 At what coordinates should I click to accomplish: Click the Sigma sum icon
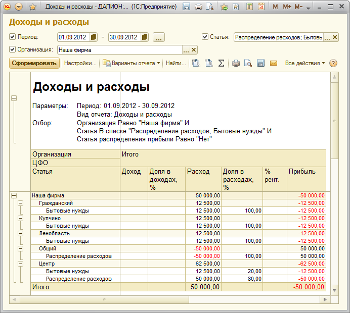(221, 63)
